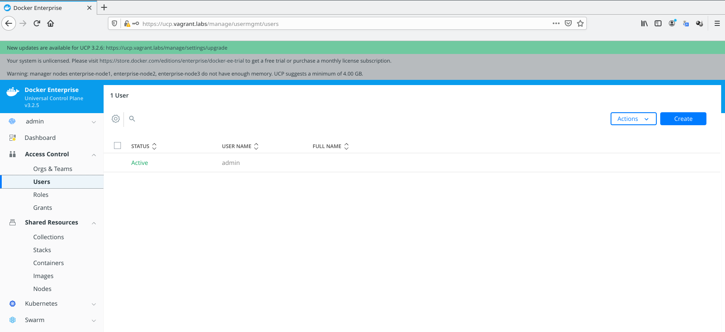Expand the Kubernetes section chevron
The height and width of the screenshot is (332, 725).
(94, 304)
